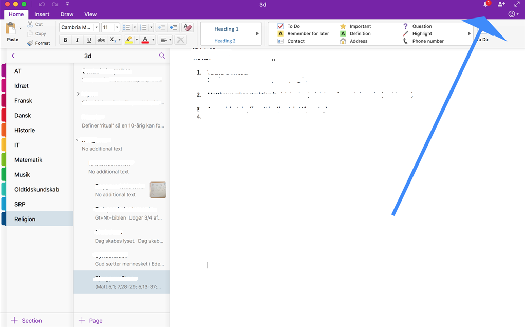Add a new Page
The image size is (525, 327).
point(90,321)
